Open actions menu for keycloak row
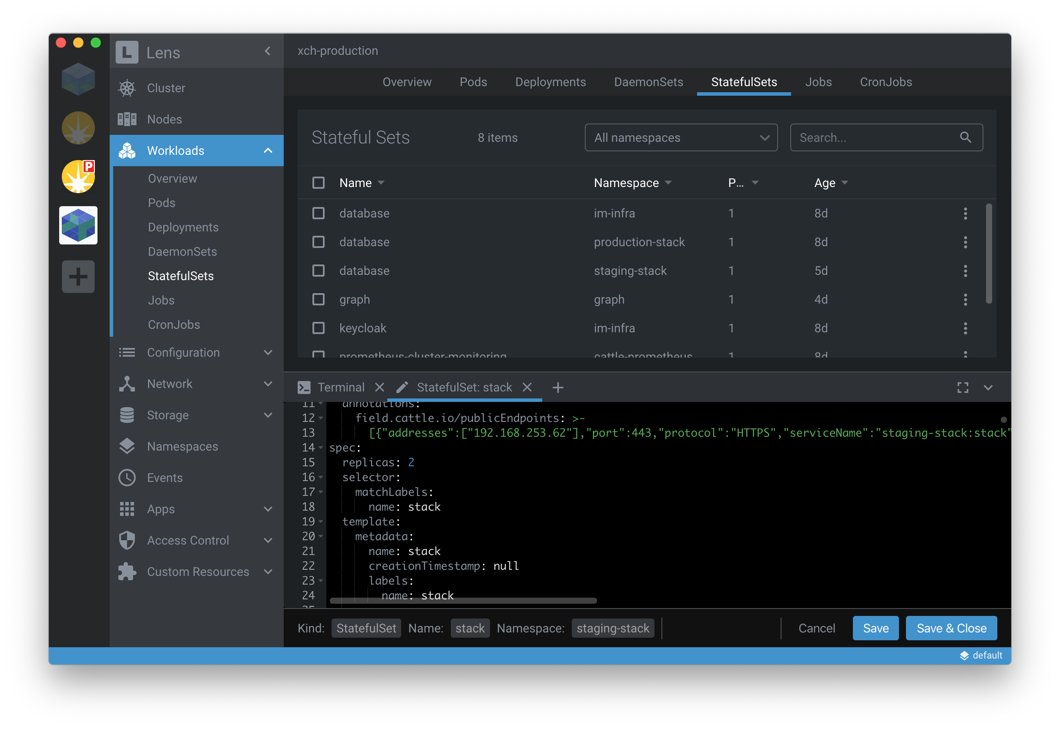The height and width of the screenshot is (729, 1060). [x=965, y=328]
